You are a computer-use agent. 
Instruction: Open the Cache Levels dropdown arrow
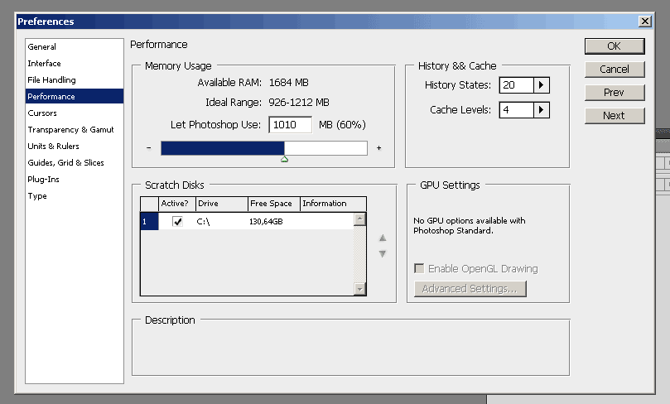(x=542, y=110)
